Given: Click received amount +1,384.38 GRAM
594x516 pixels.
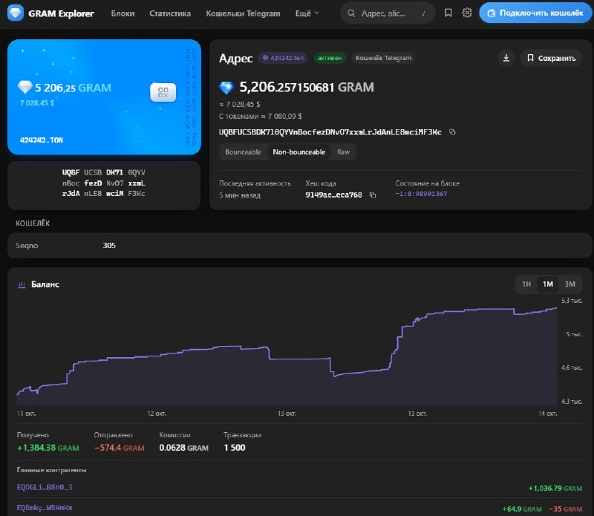Looking at the screenshot, I should click(48, 448).
